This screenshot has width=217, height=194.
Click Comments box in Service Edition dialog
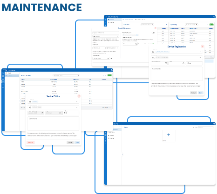tap(53, 124)
